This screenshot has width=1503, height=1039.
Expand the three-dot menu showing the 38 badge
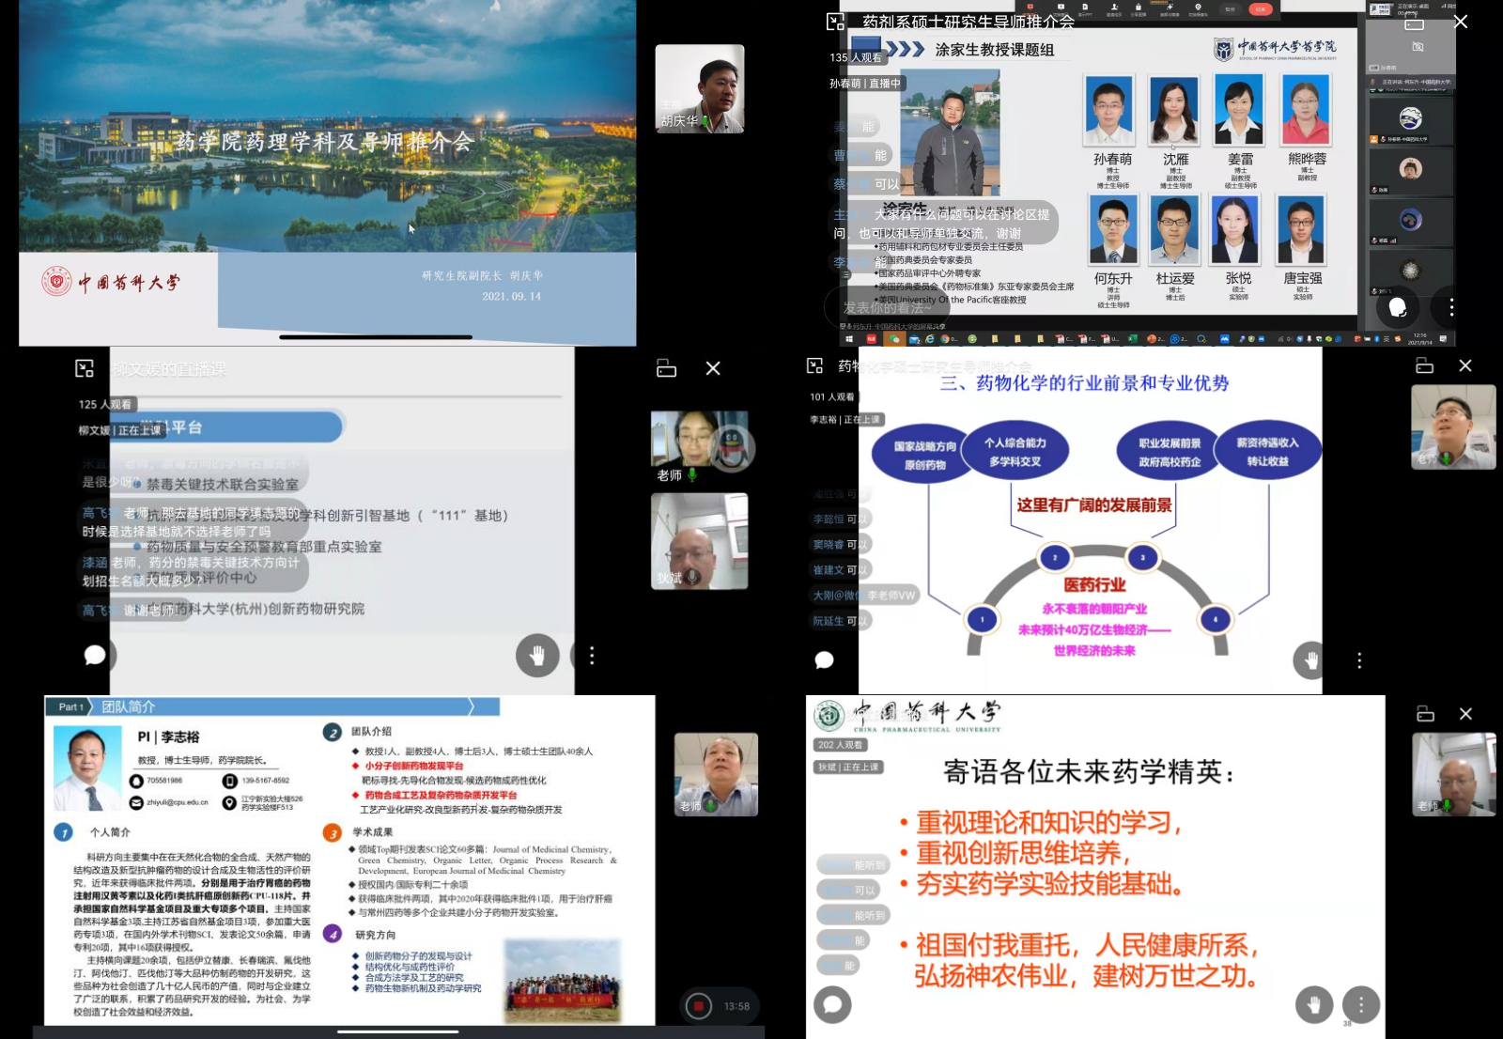click(x=1360, y=1001)
